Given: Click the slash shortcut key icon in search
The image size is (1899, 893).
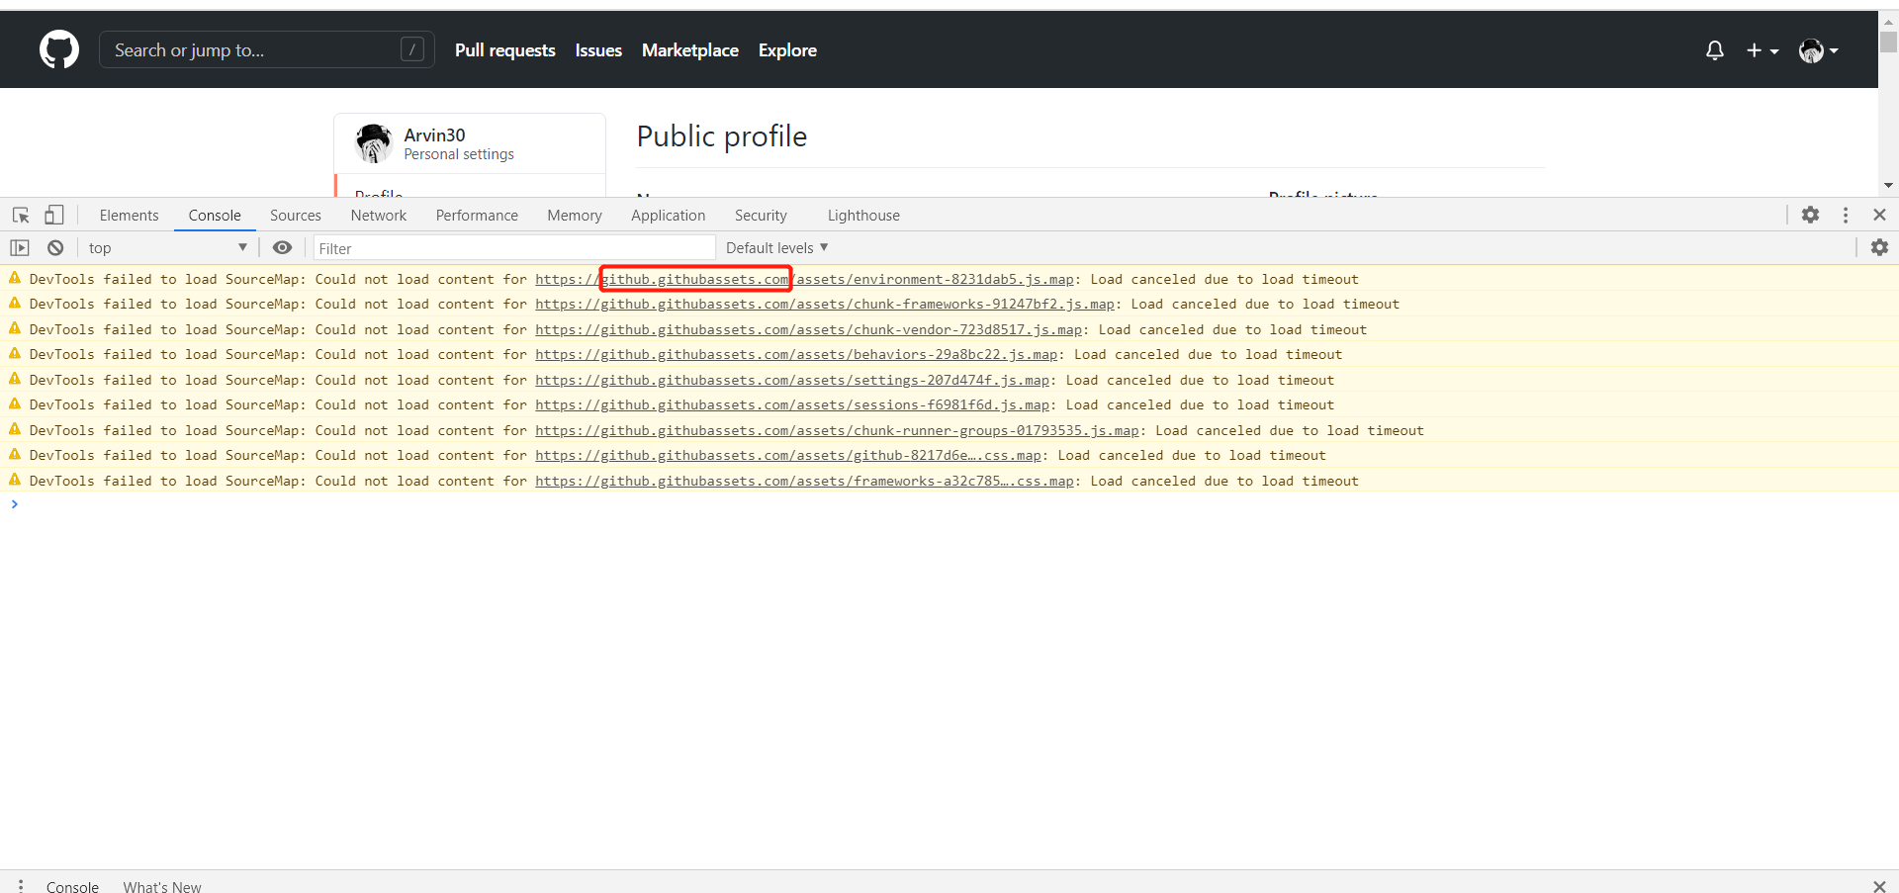Looking at the screenshot, I should 412,49.
